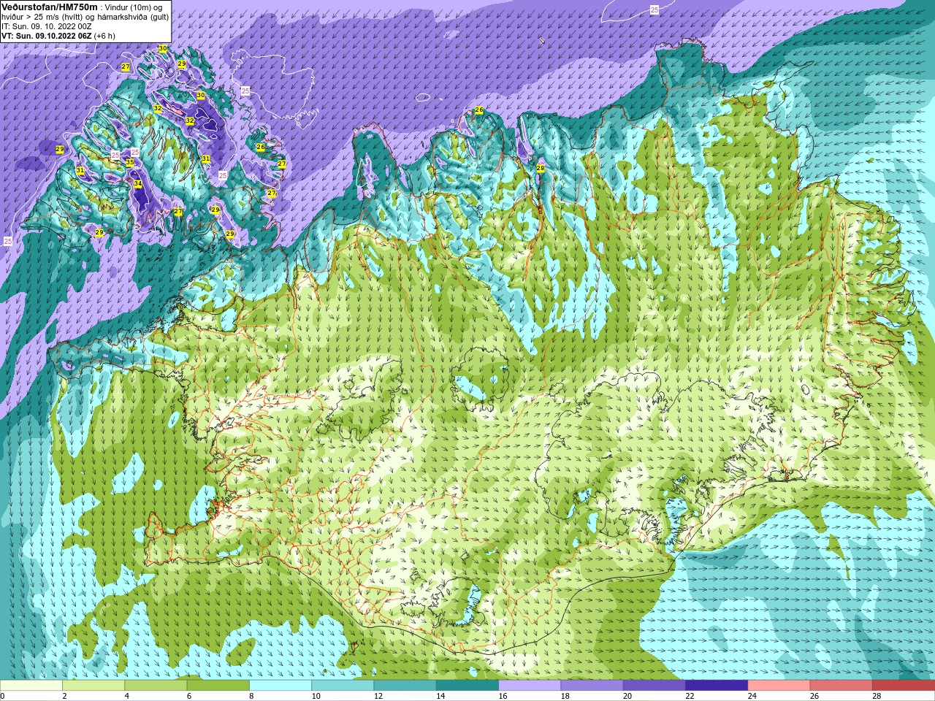This screenshot has width=935, height=701.
Task: Click the legend scale number 12
Action: coord(378,696)
